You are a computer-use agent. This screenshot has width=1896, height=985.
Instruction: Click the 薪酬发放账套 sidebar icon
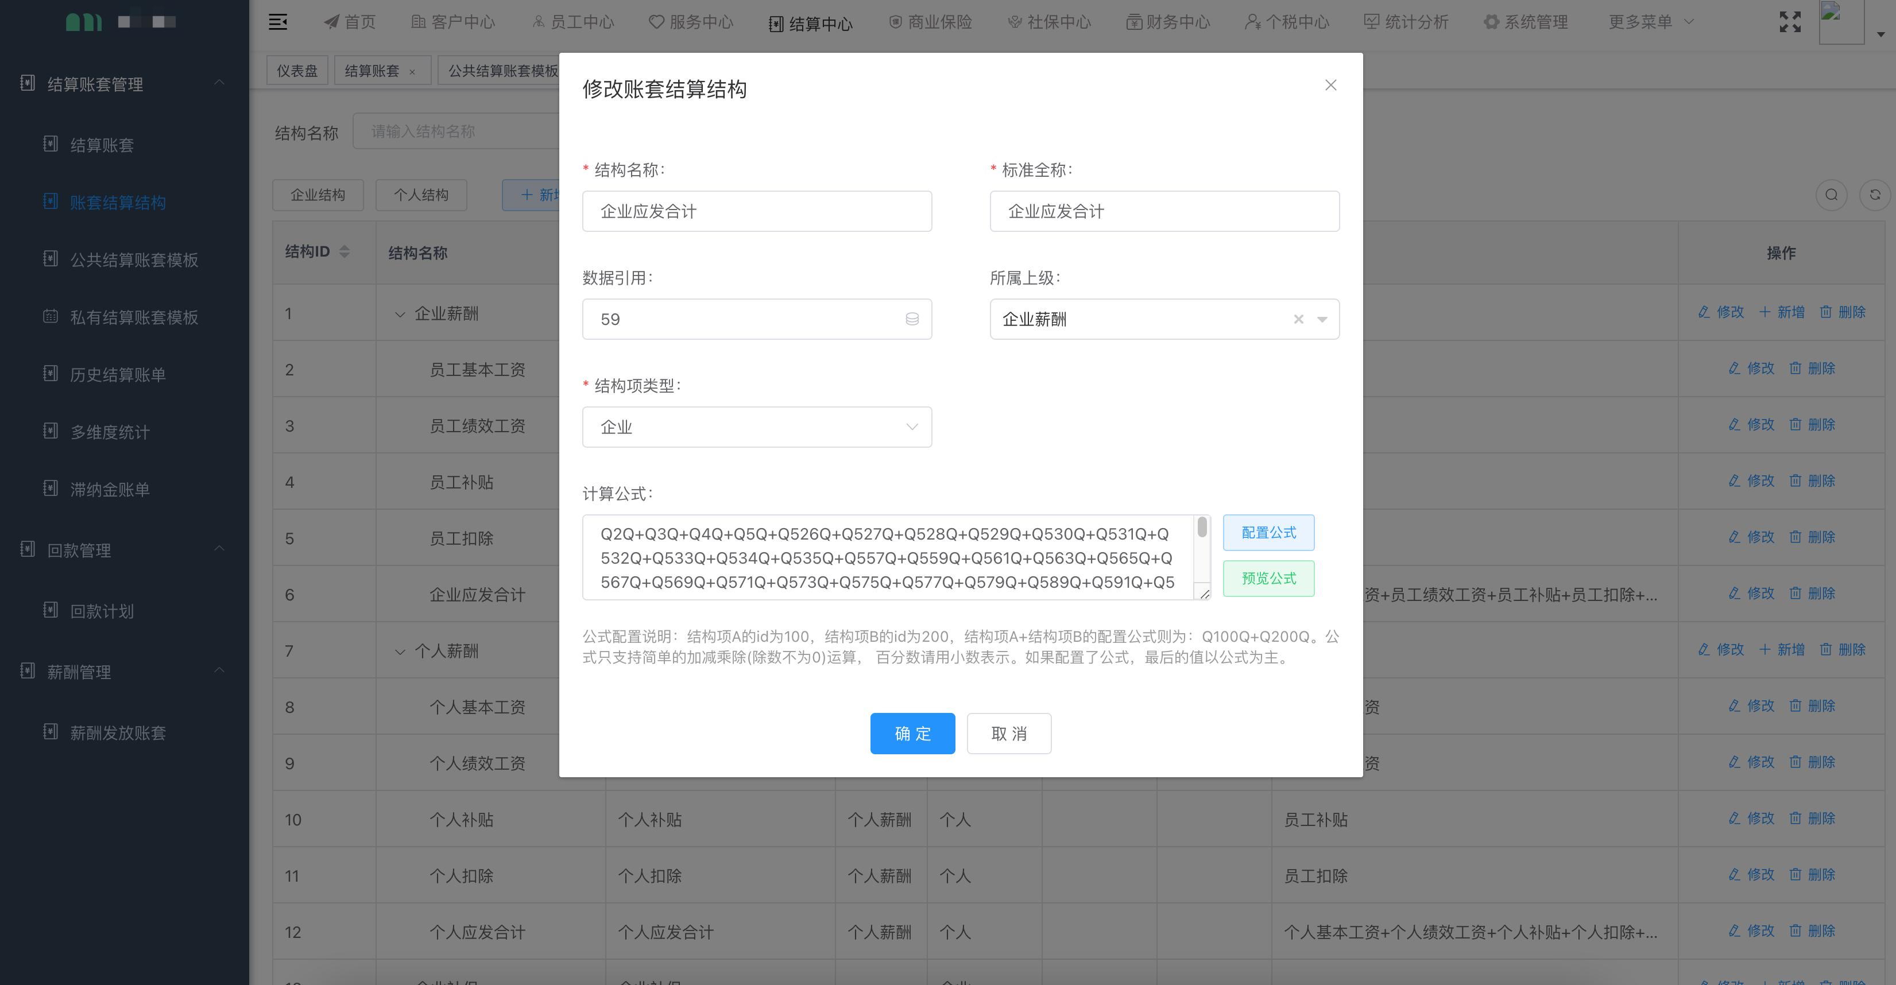point(50,731)
